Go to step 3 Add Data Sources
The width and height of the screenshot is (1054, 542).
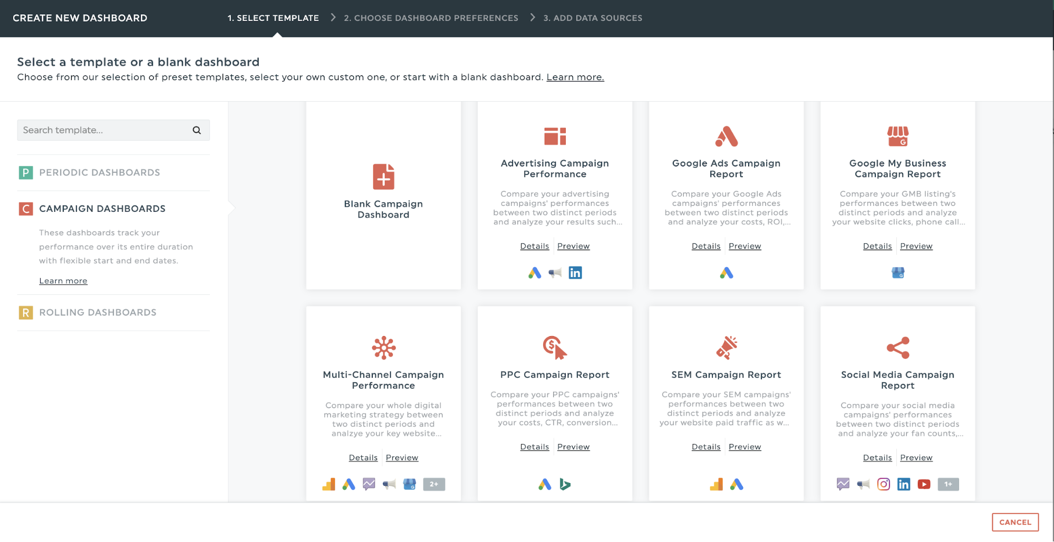coord(593,18)
